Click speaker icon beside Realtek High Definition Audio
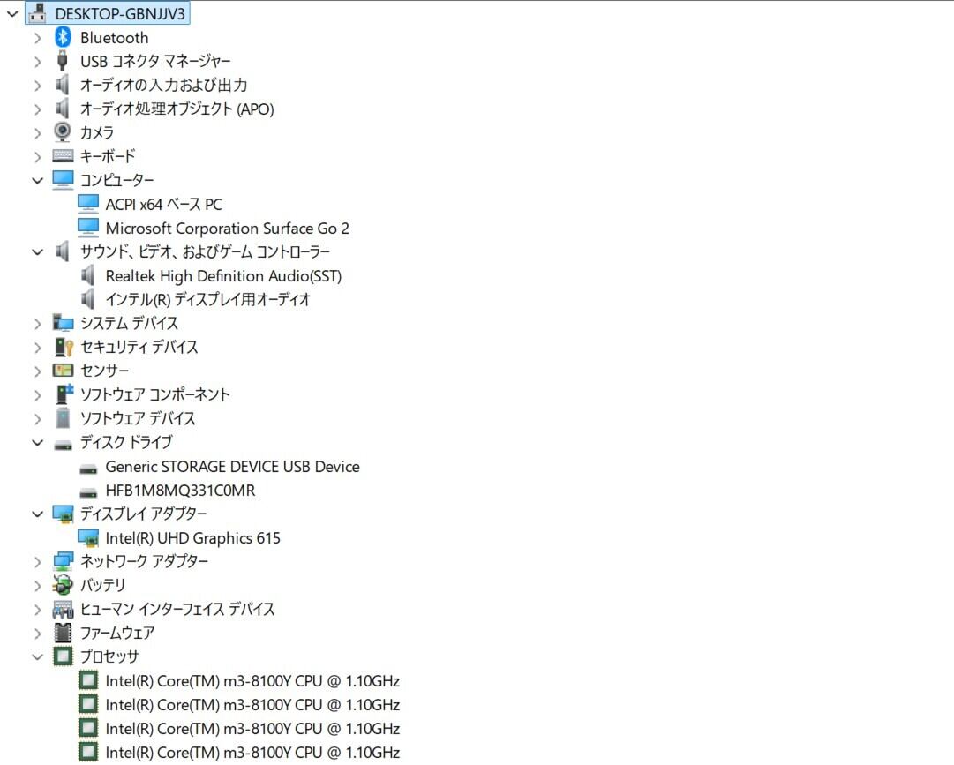This screenshot has width=954, height=765. (x=87, y=275)
